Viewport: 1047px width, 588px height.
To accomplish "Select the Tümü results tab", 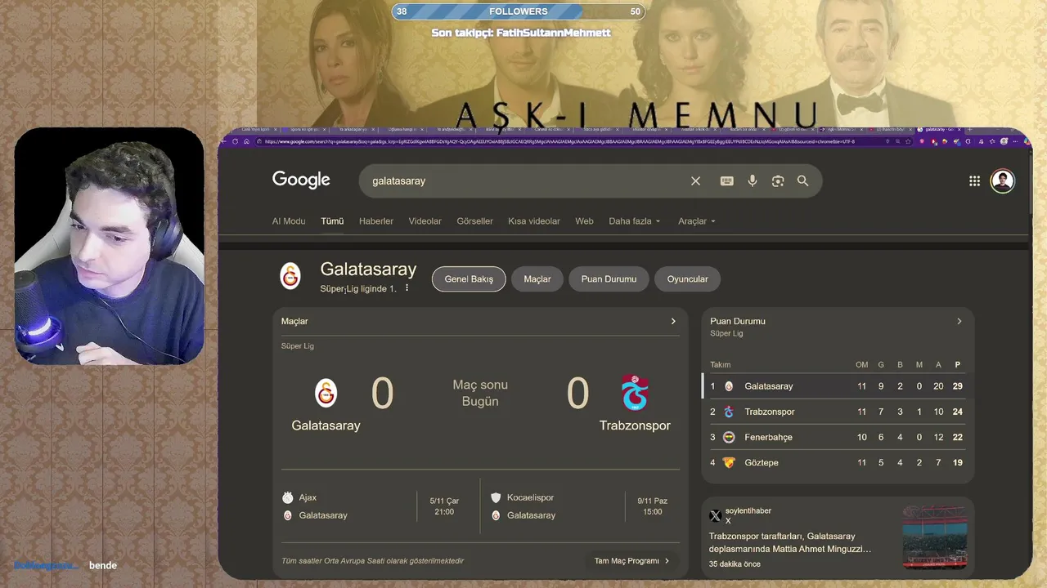I will pos(332,221).
